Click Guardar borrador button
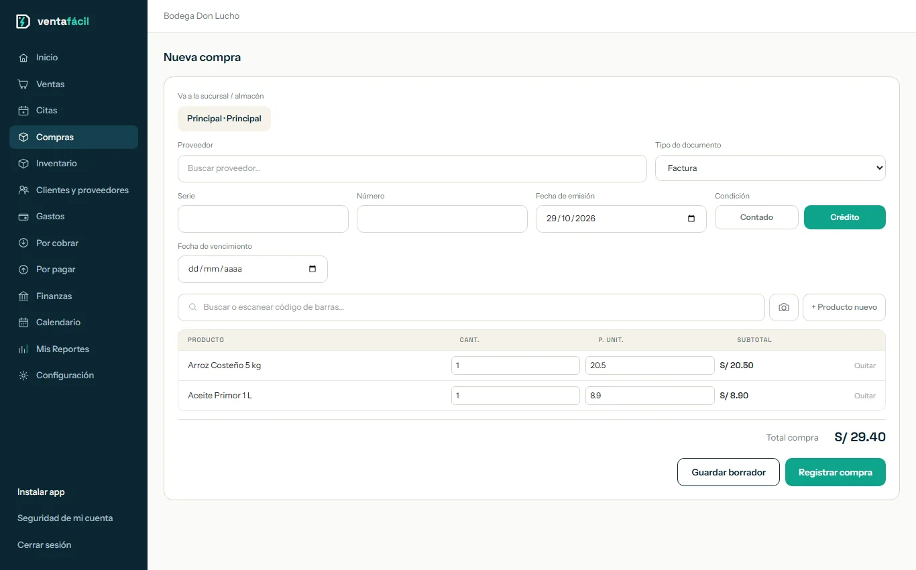Screen dimensions: 916x570 [x=728, y=472]
